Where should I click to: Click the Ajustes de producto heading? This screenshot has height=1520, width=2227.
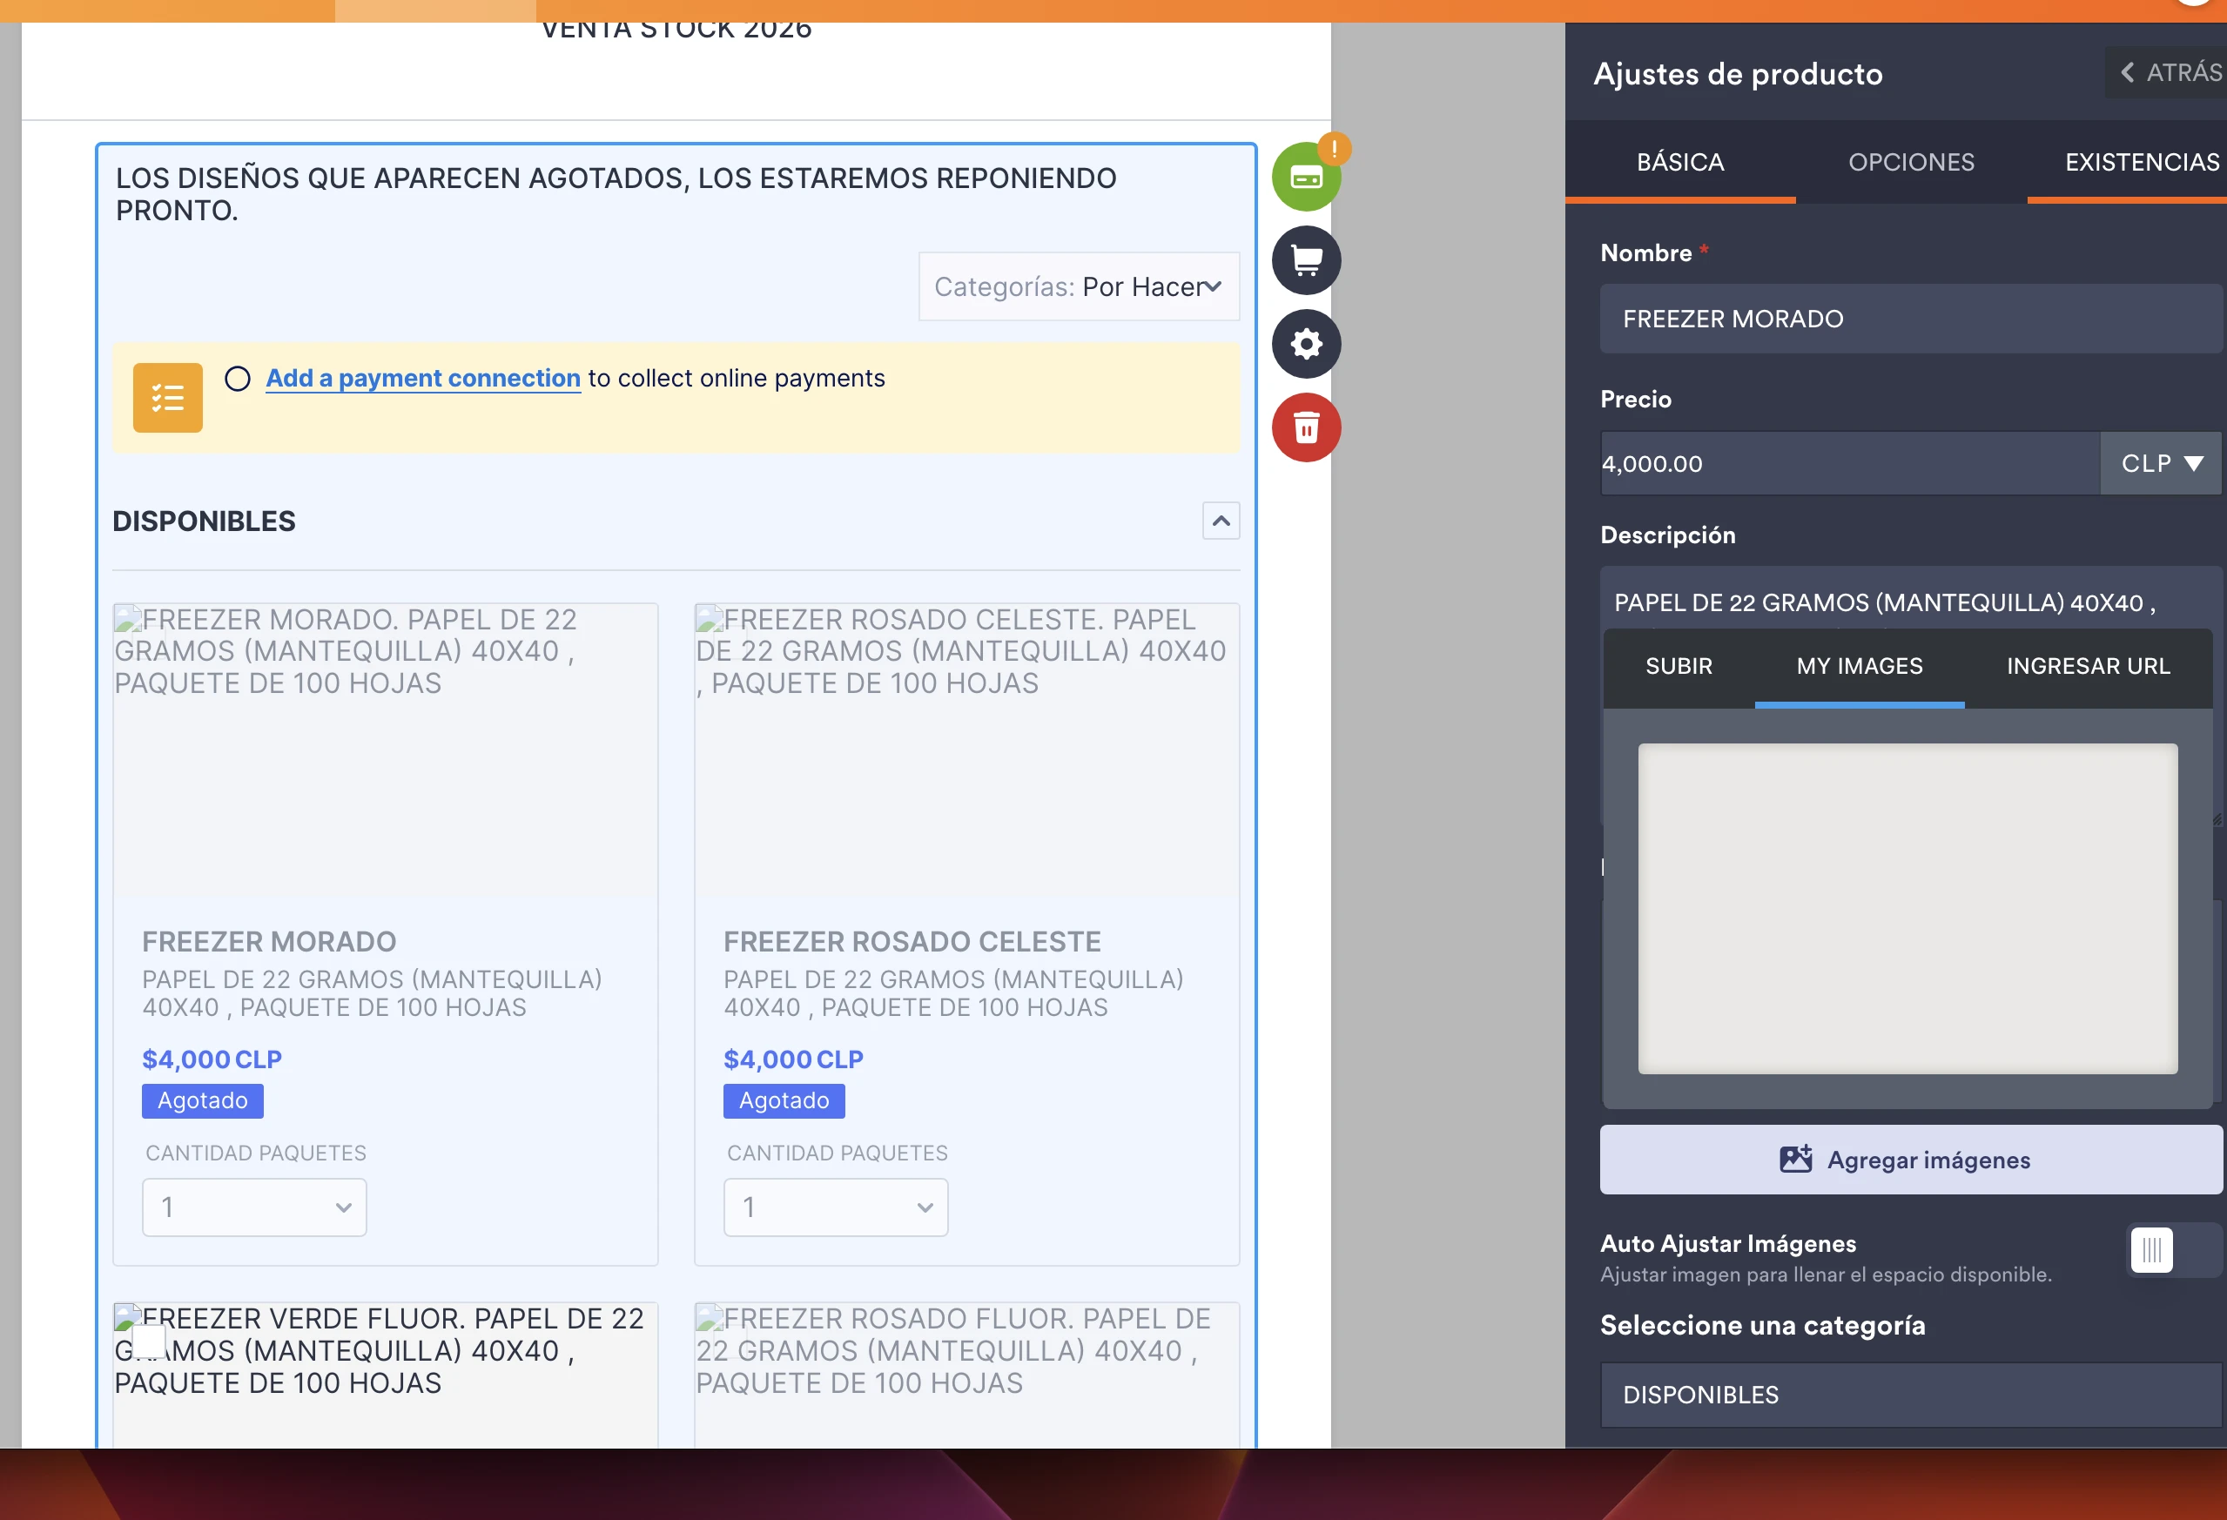(x=1738, y=74)
